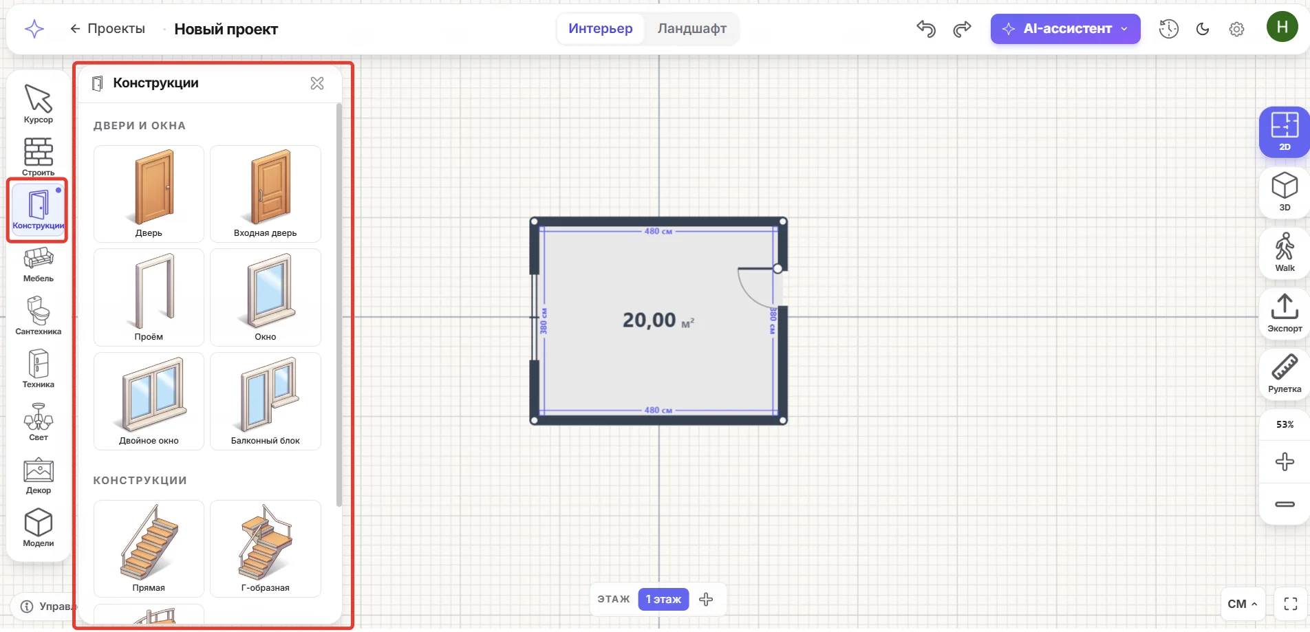Select the 1 этаж floor tab
The image size is (1310, 632).
pos(663,599)
